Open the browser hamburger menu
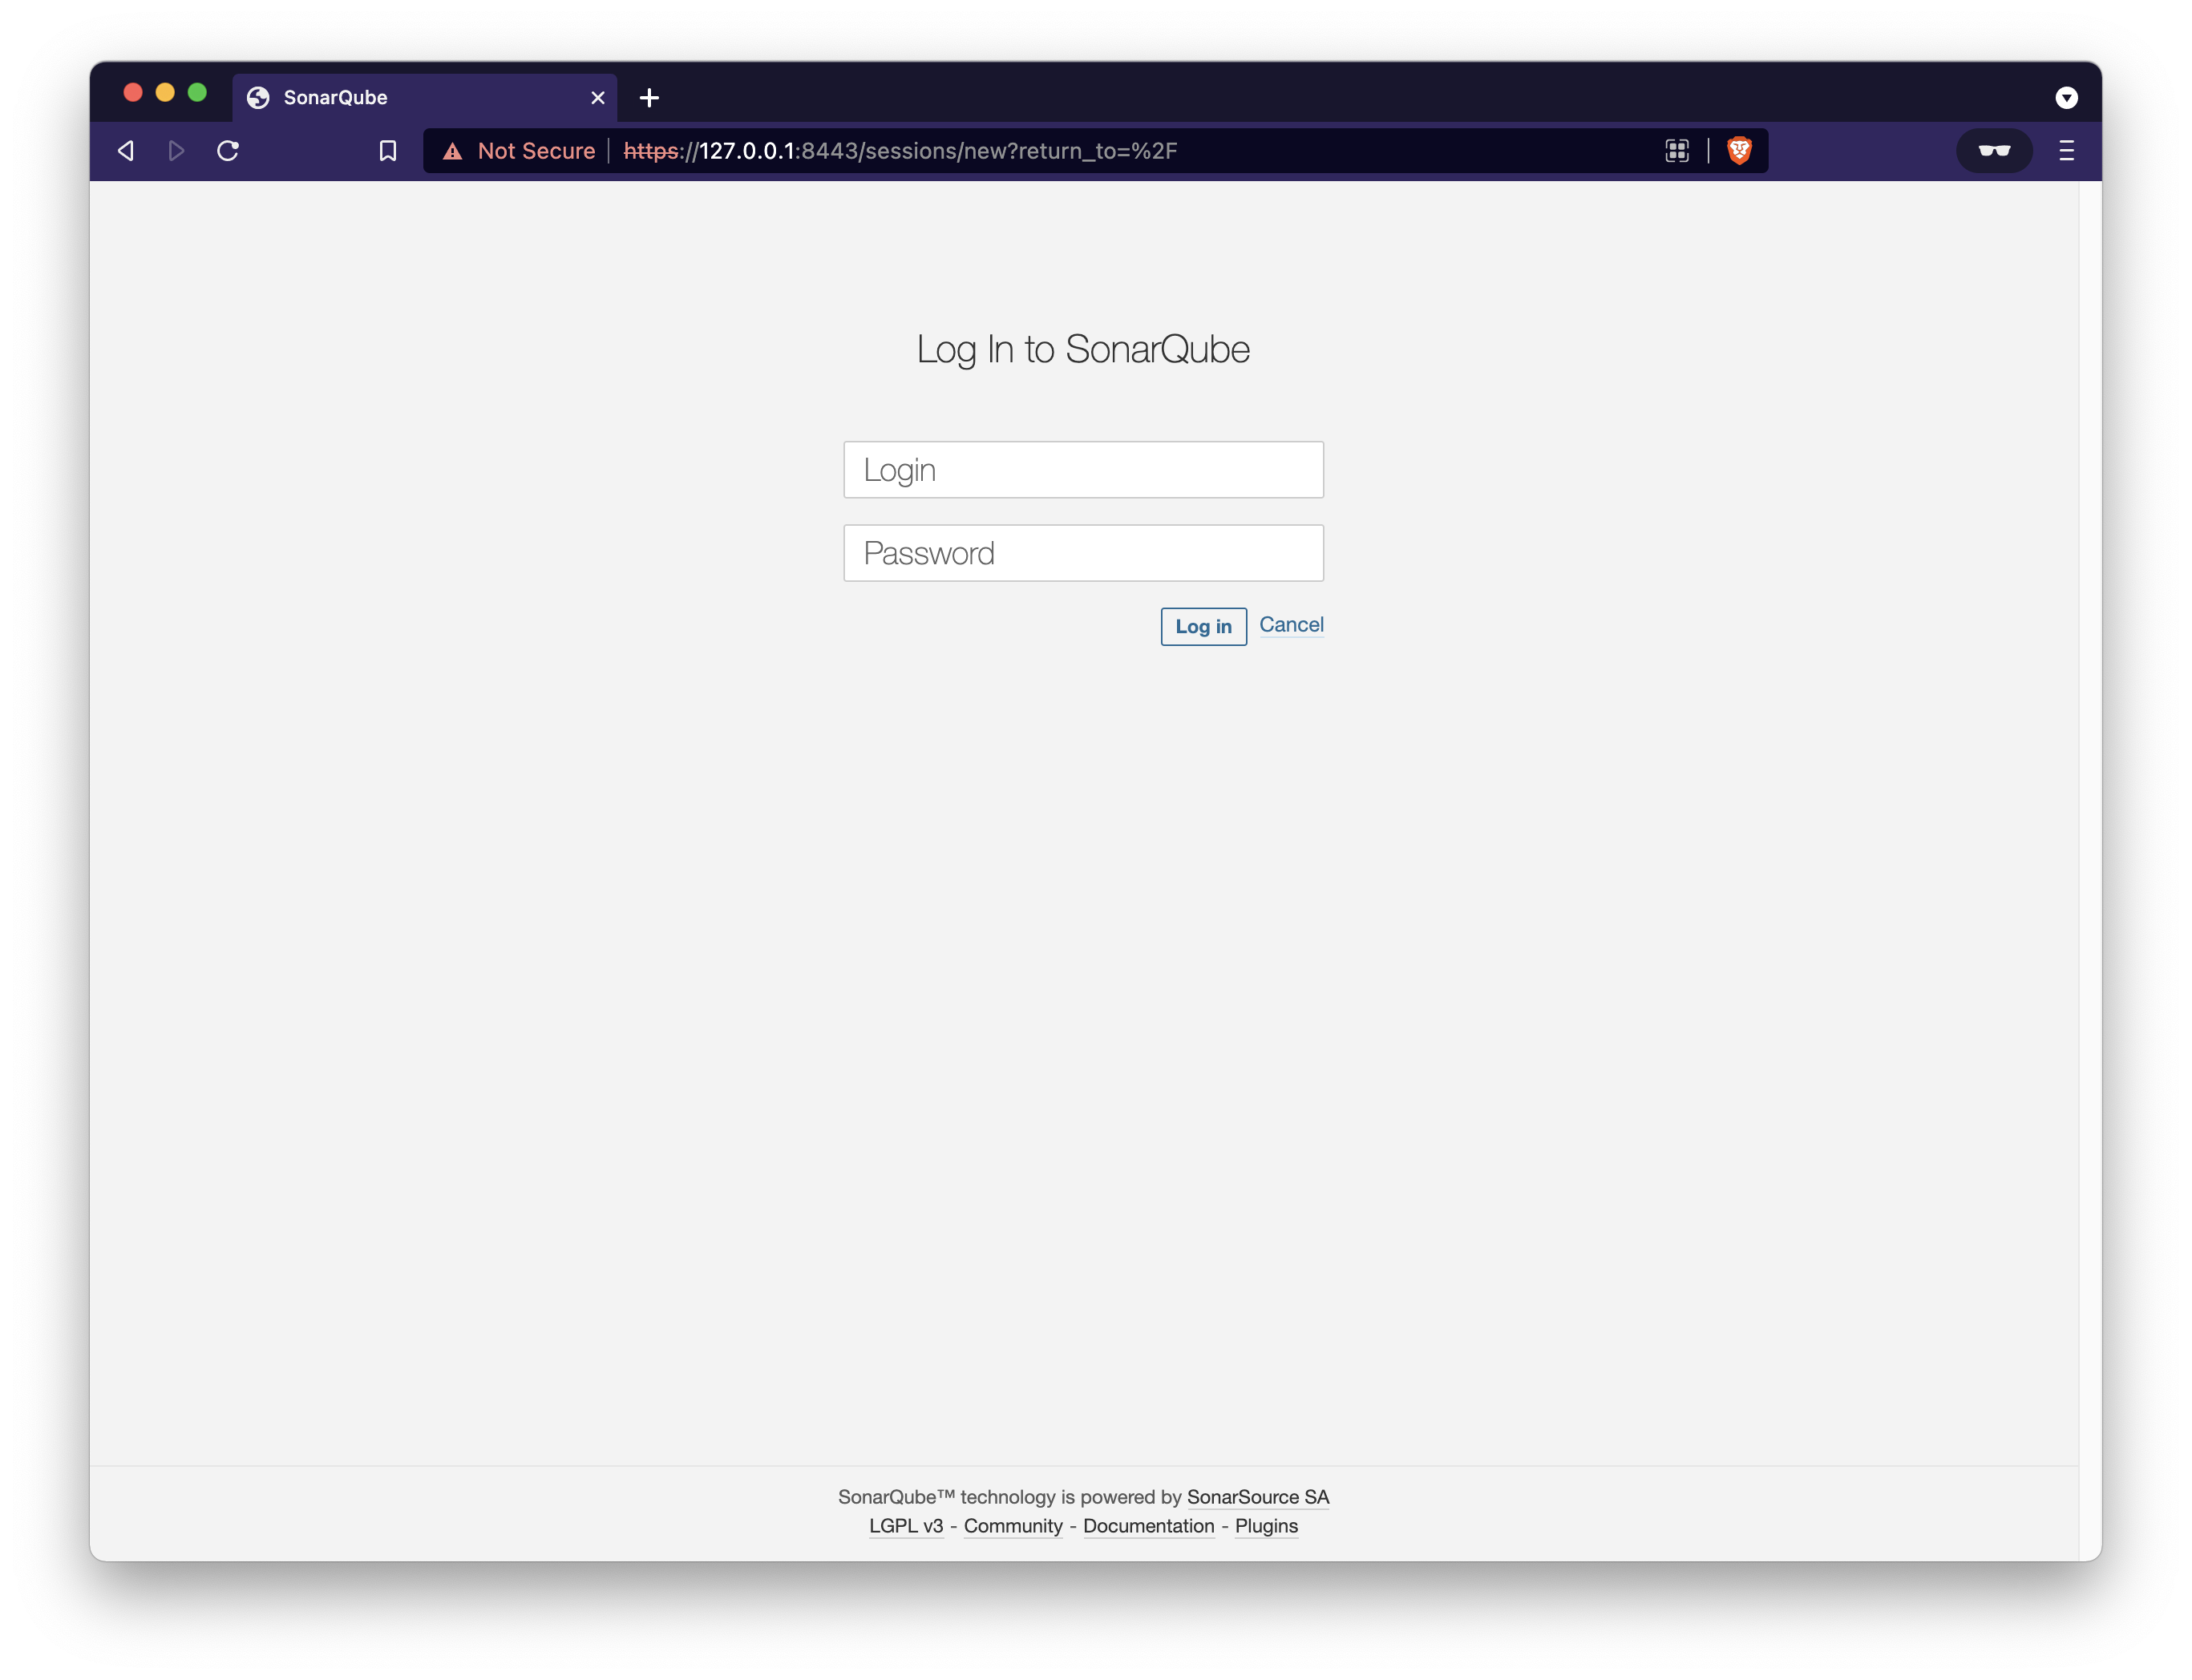The image size is (2192, 1680). (x=2066, y=151)
